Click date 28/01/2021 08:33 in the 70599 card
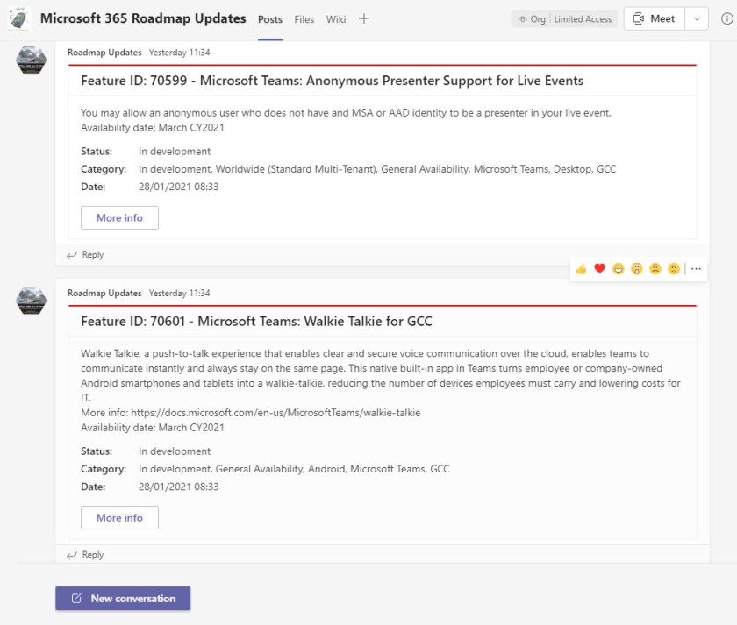 pos(179,187)
